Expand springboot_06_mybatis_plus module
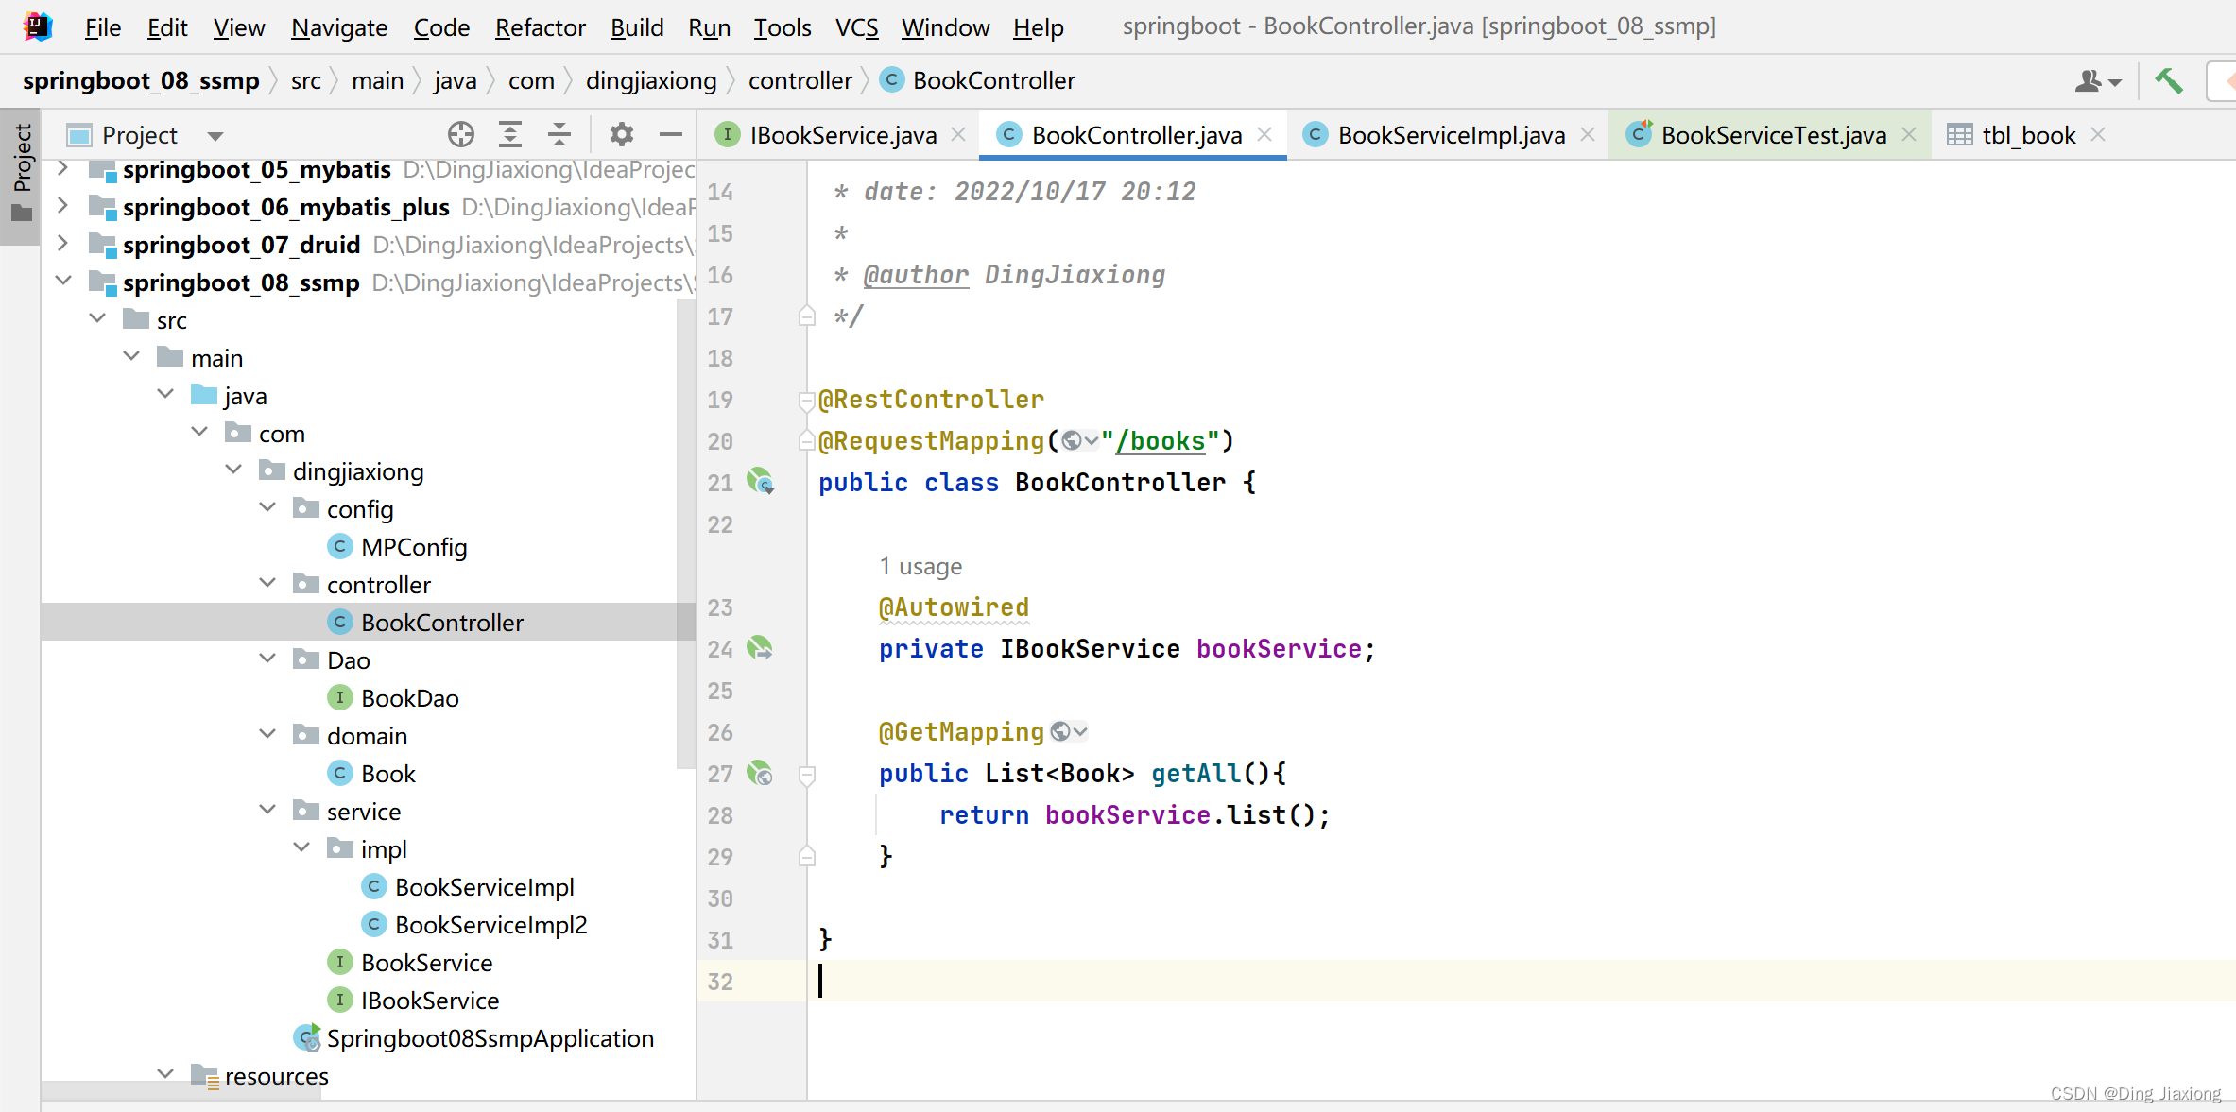 [x=62, y=205]
